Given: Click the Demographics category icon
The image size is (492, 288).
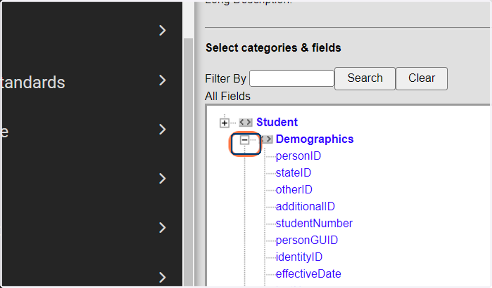Looking at the screenshot, I should 266,139.
